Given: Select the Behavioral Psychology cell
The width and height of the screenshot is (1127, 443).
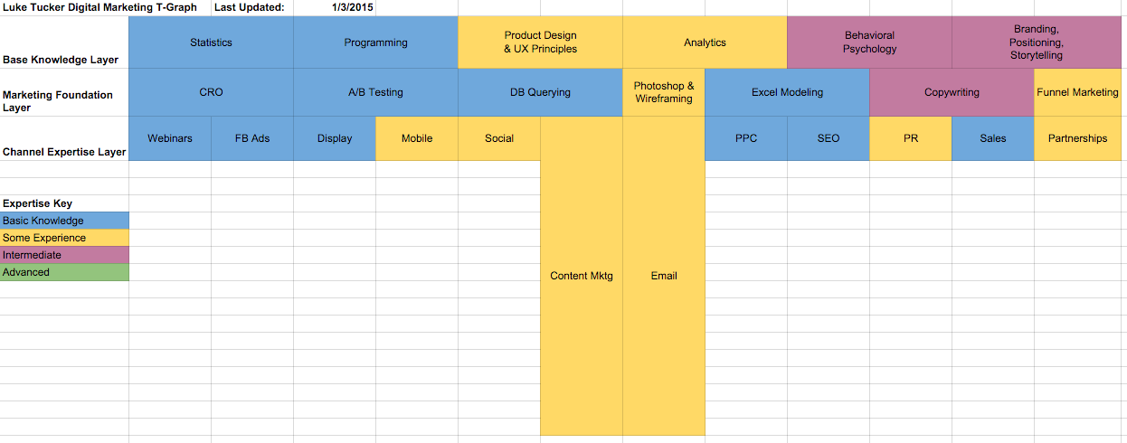Looking at the screenshot, I should [869, 42].
